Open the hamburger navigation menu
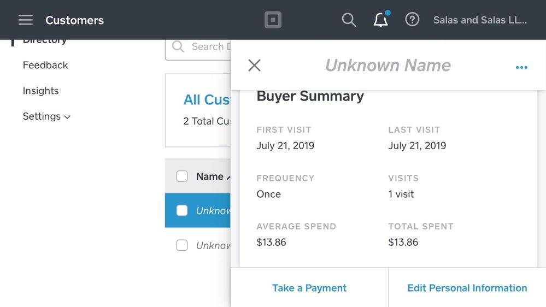The image size is (546, 307). 26,20
